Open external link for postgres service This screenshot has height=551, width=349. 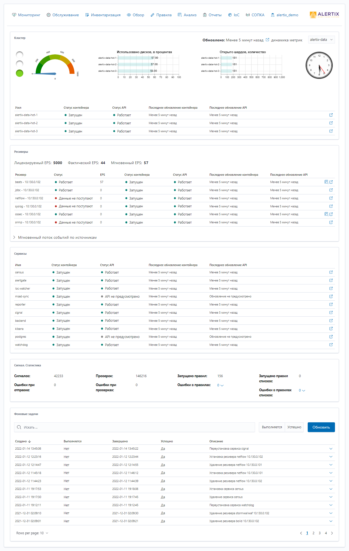pos(331,337)
